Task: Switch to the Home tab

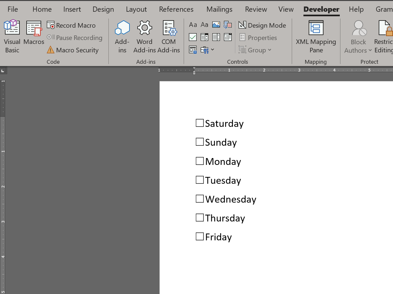Action: click(42, 9)
